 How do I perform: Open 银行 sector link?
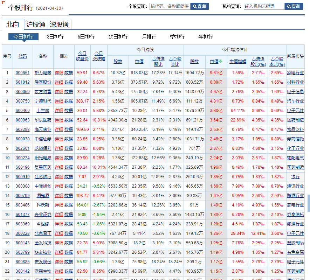295,177
